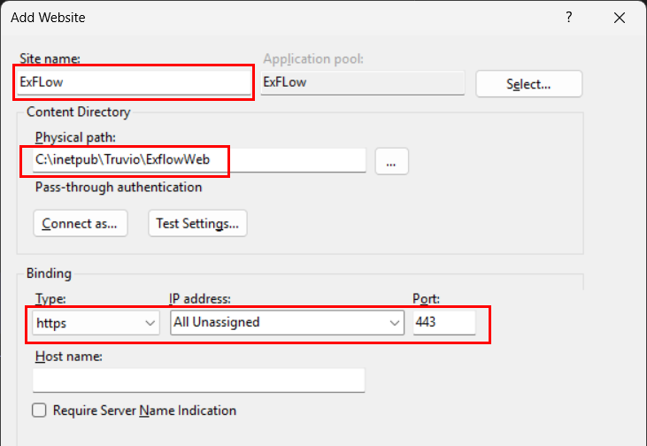Open the physical path browse button

coord(391,161)
